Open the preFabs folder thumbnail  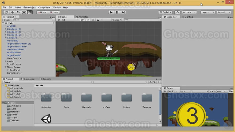(x=106, y=98)
